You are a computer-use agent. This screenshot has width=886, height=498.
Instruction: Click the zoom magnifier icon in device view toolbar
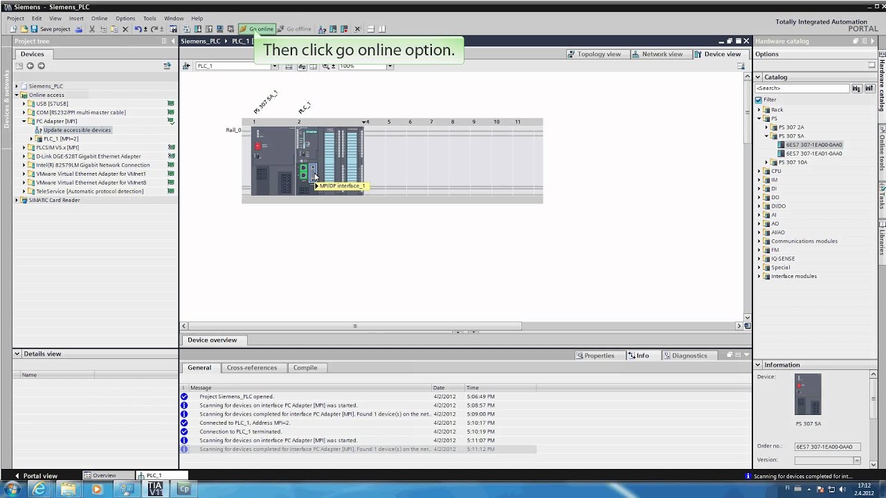point(325,66)
